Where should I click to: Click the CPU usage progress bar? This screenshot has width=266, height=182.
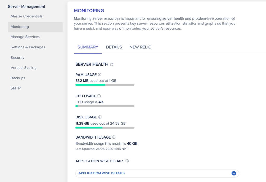click(105, 106)
